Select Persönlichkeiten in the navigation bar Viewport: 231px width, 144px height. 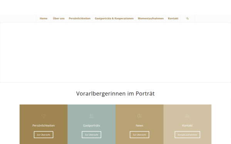(80, 18)
